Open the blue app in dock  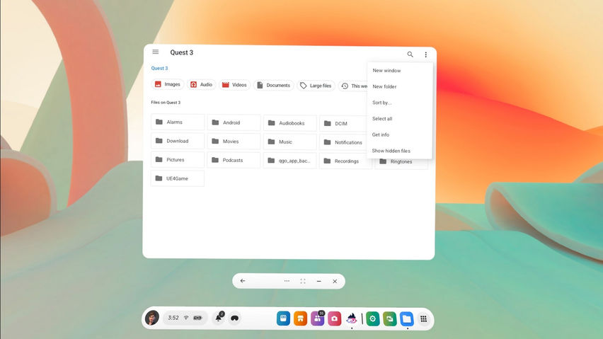(283, 318)
